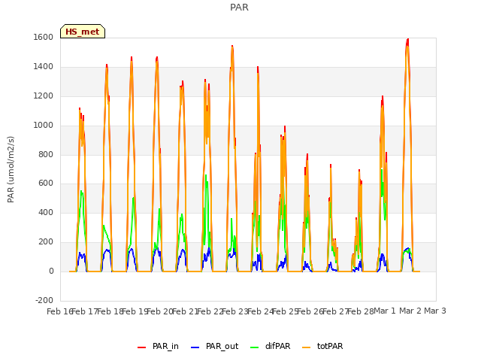The image size is (481, 361).
Task: Click the 400 y-axis tick label
Action: [46, 212]
